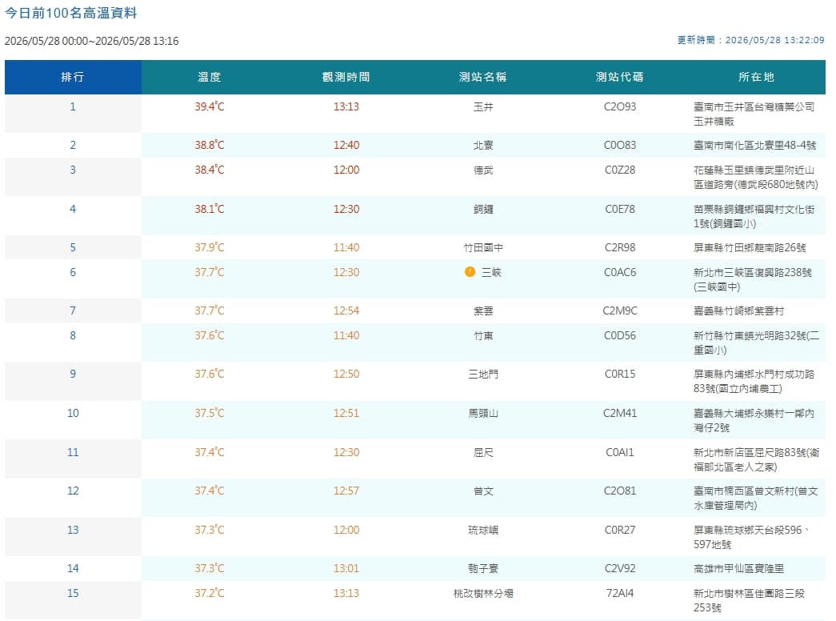This screenshot has height=621, width=836.
Task: Select station name 曾文
Action: click(483, 491)
